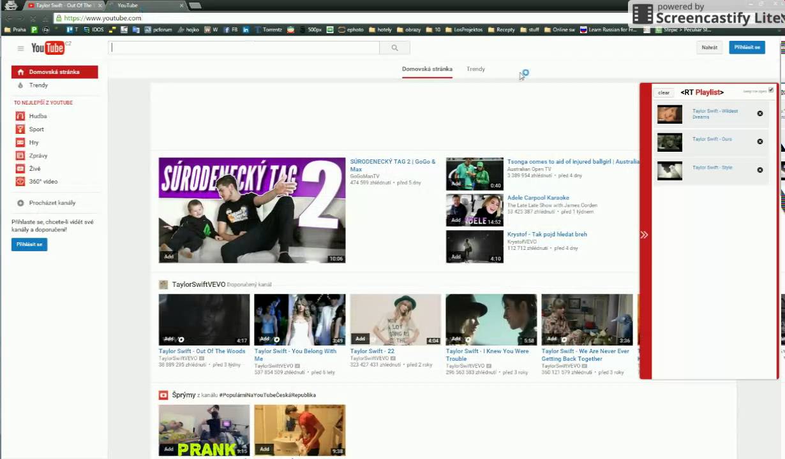
Task: Add Adele Carpool Karaoke to playlist
Action: [456, 220]
